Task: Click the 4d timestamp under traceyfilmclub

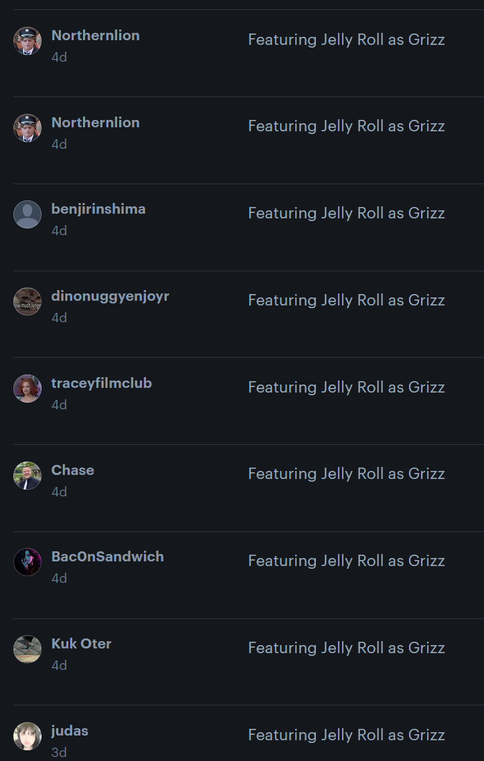Action: tap(59, 405)
